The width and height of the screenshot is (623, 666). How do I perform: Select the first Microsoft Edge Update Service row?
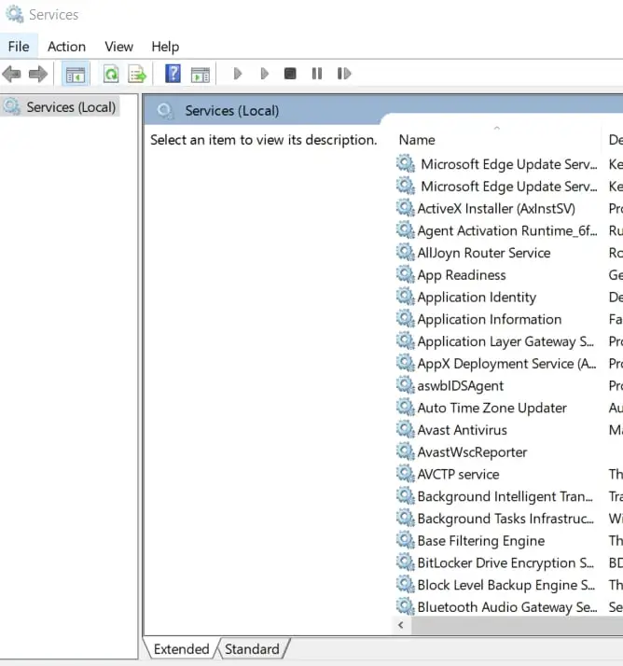(x=509, y=164)
